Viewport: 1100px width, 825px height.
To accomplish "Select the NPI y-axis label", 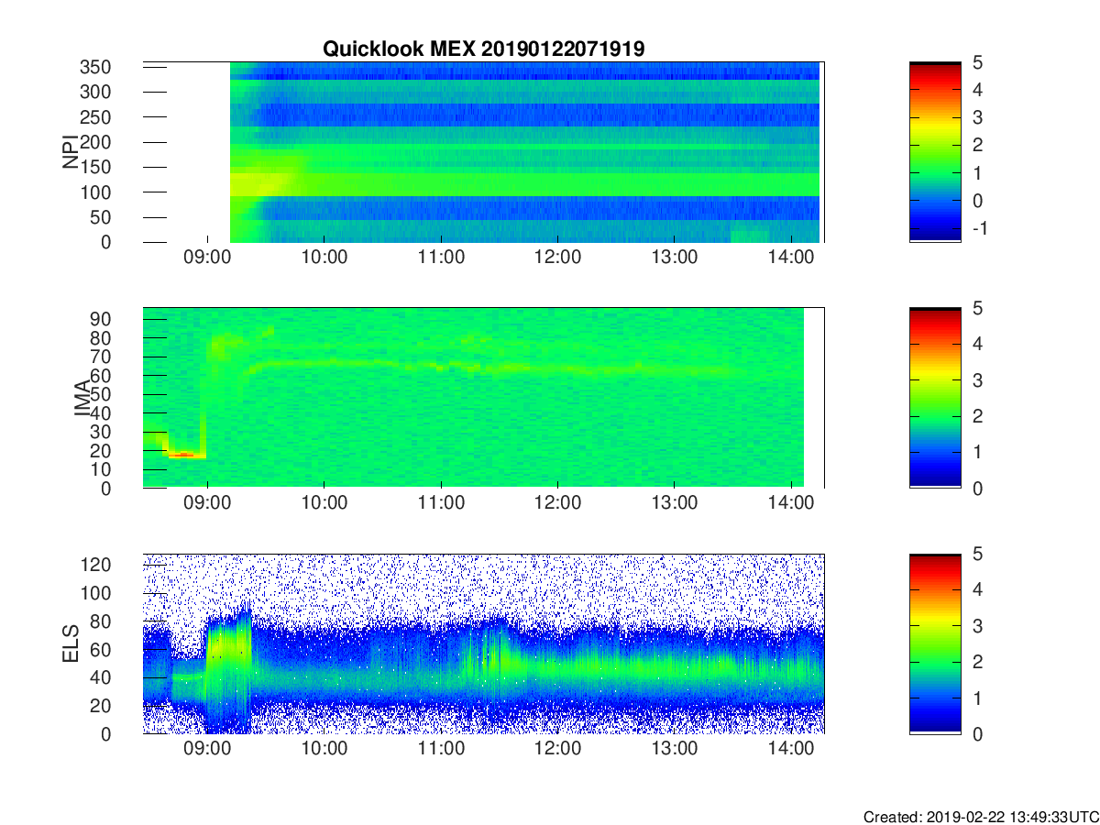I will (x=70, y=153).
